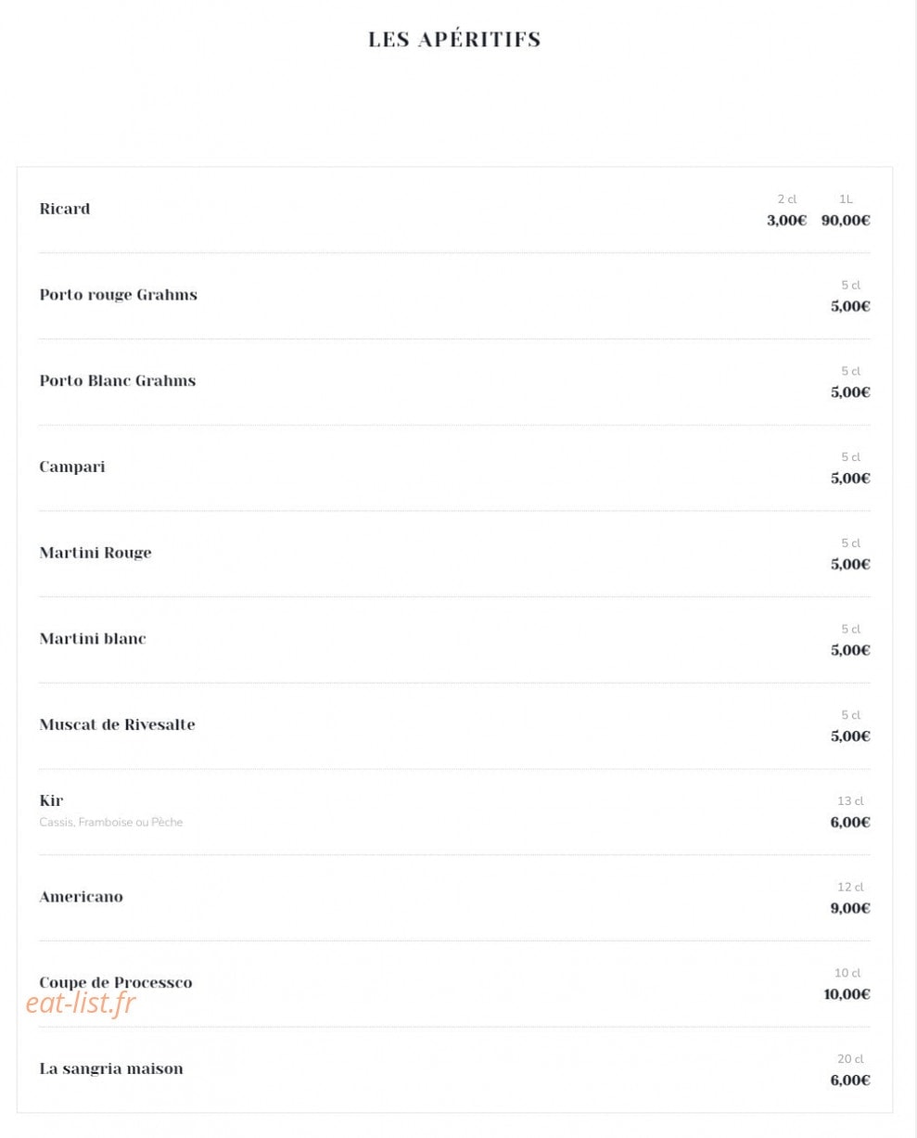Select Martini blanc entry
The height and width of the screenshot is (1138, 917).
pyautogui.click(x=93, y=639)
